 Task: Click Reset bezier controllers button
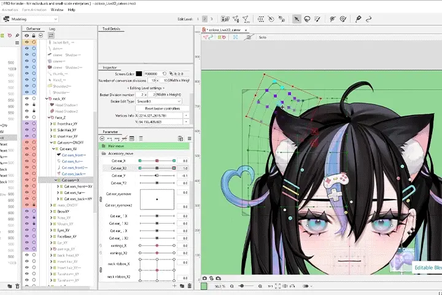pos(162,108)
